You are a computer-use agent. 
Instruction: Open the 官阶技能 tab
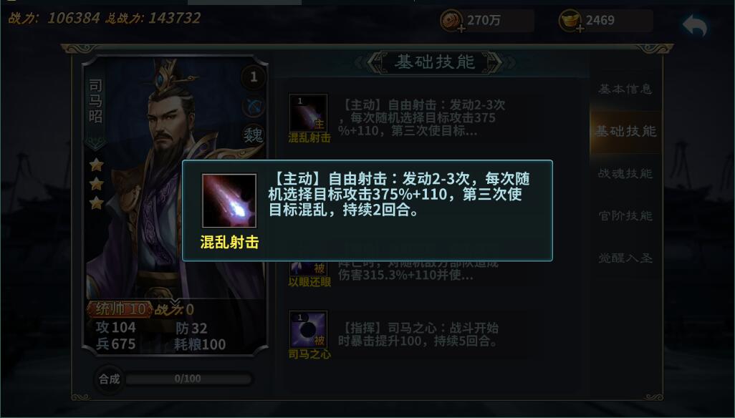click(625, 215)
